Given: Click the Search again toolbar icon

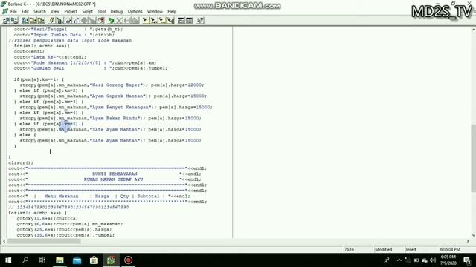Looking at the screenshot, I should pos(162,21).
